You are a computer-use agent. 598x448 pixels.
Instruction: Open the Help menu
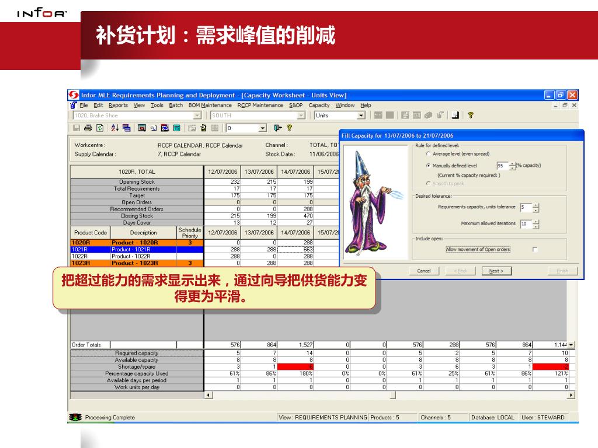pyautogui.click(x=366, y=105)
